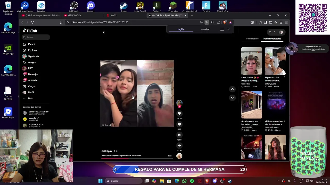Viewport: 330px width, 185px height.
Task: Open OBS Studio desktop shortcut
Action: click(74, 7)
